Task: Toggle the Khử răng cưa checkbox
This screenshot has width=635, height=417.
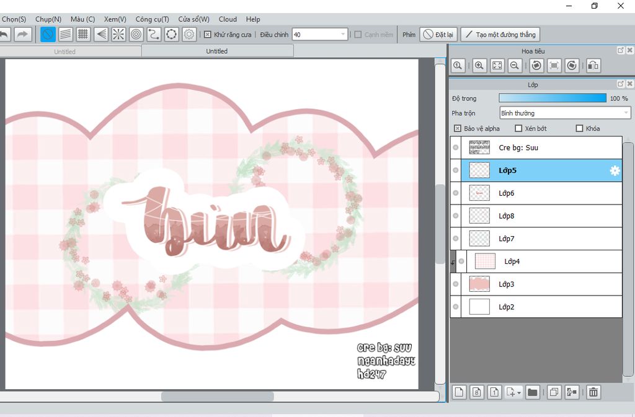Action: point(207,35)
